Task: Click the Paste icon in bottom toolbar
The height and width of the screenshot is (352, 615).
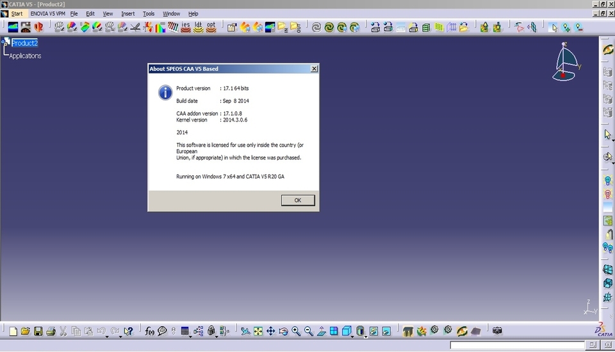Action: click(x=88, y=332)
